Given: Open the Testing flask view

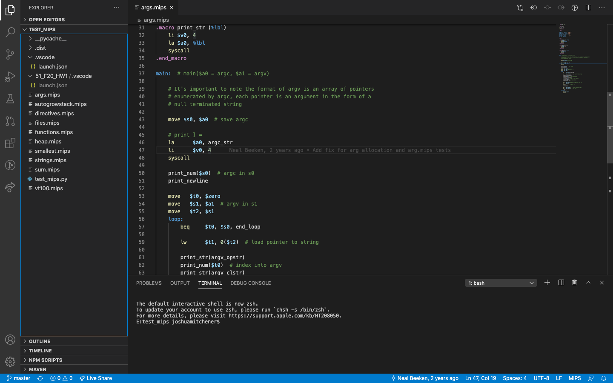Looking at the screenshot, I should [x=10, y=98].
